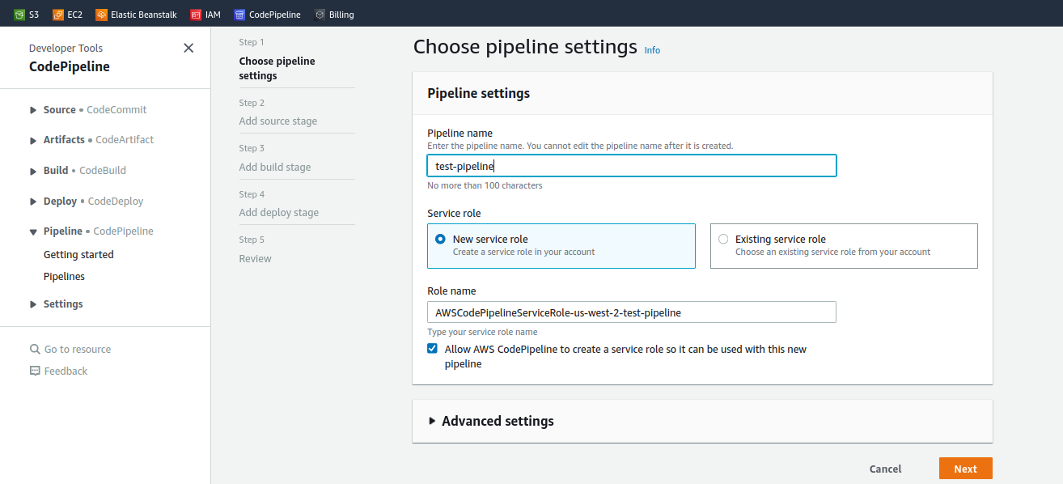Screen dimensions: 1063x484
Task: Select Step 3 Add build stage
Action: point(275,167)
